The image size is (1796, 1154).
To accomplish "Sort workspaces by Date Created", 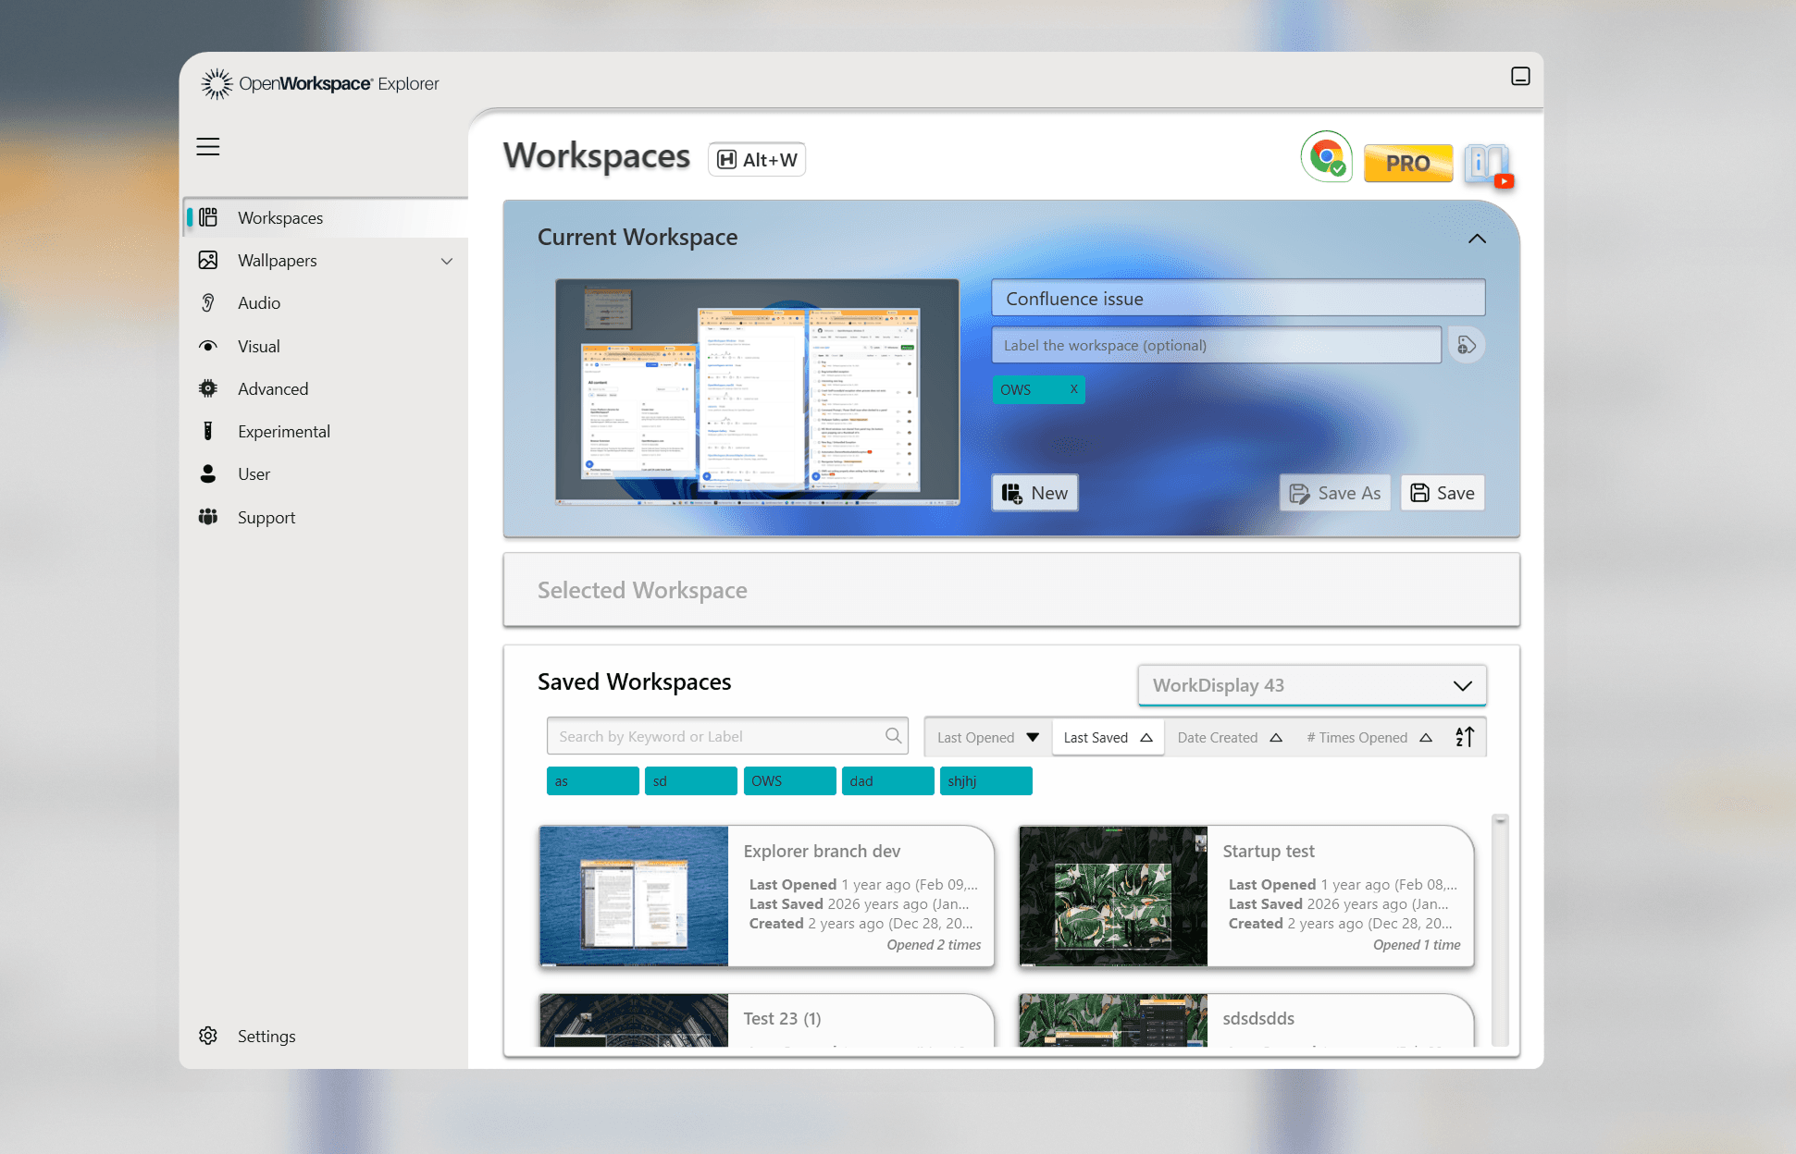I will point(1217,737).
